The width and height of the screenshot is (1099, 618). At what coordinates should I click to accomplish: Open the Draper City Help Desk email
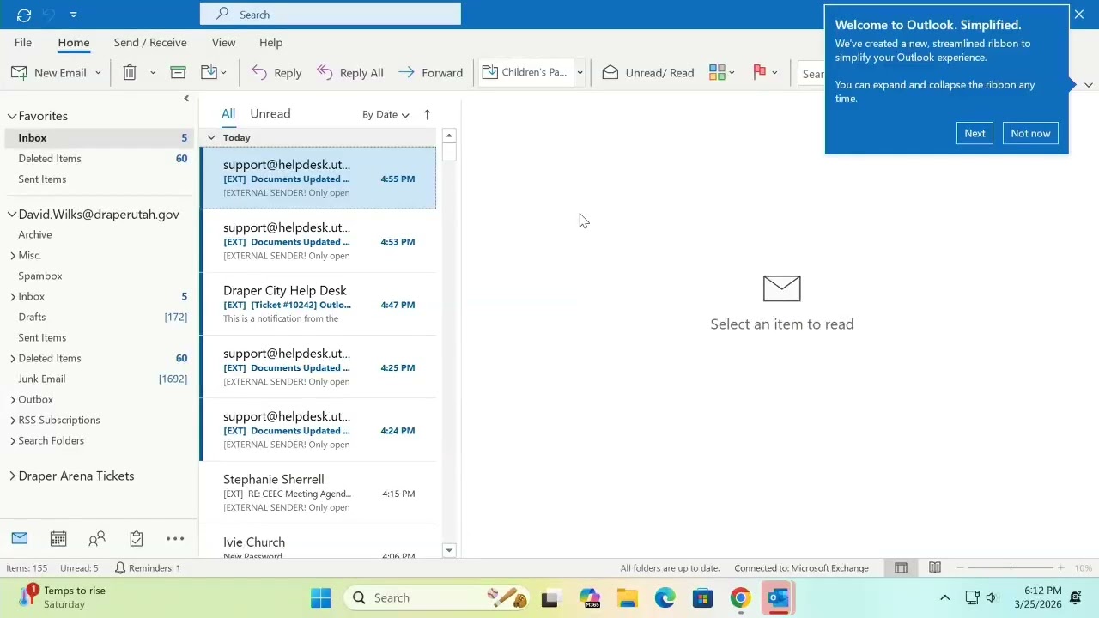tap(318, 304)
